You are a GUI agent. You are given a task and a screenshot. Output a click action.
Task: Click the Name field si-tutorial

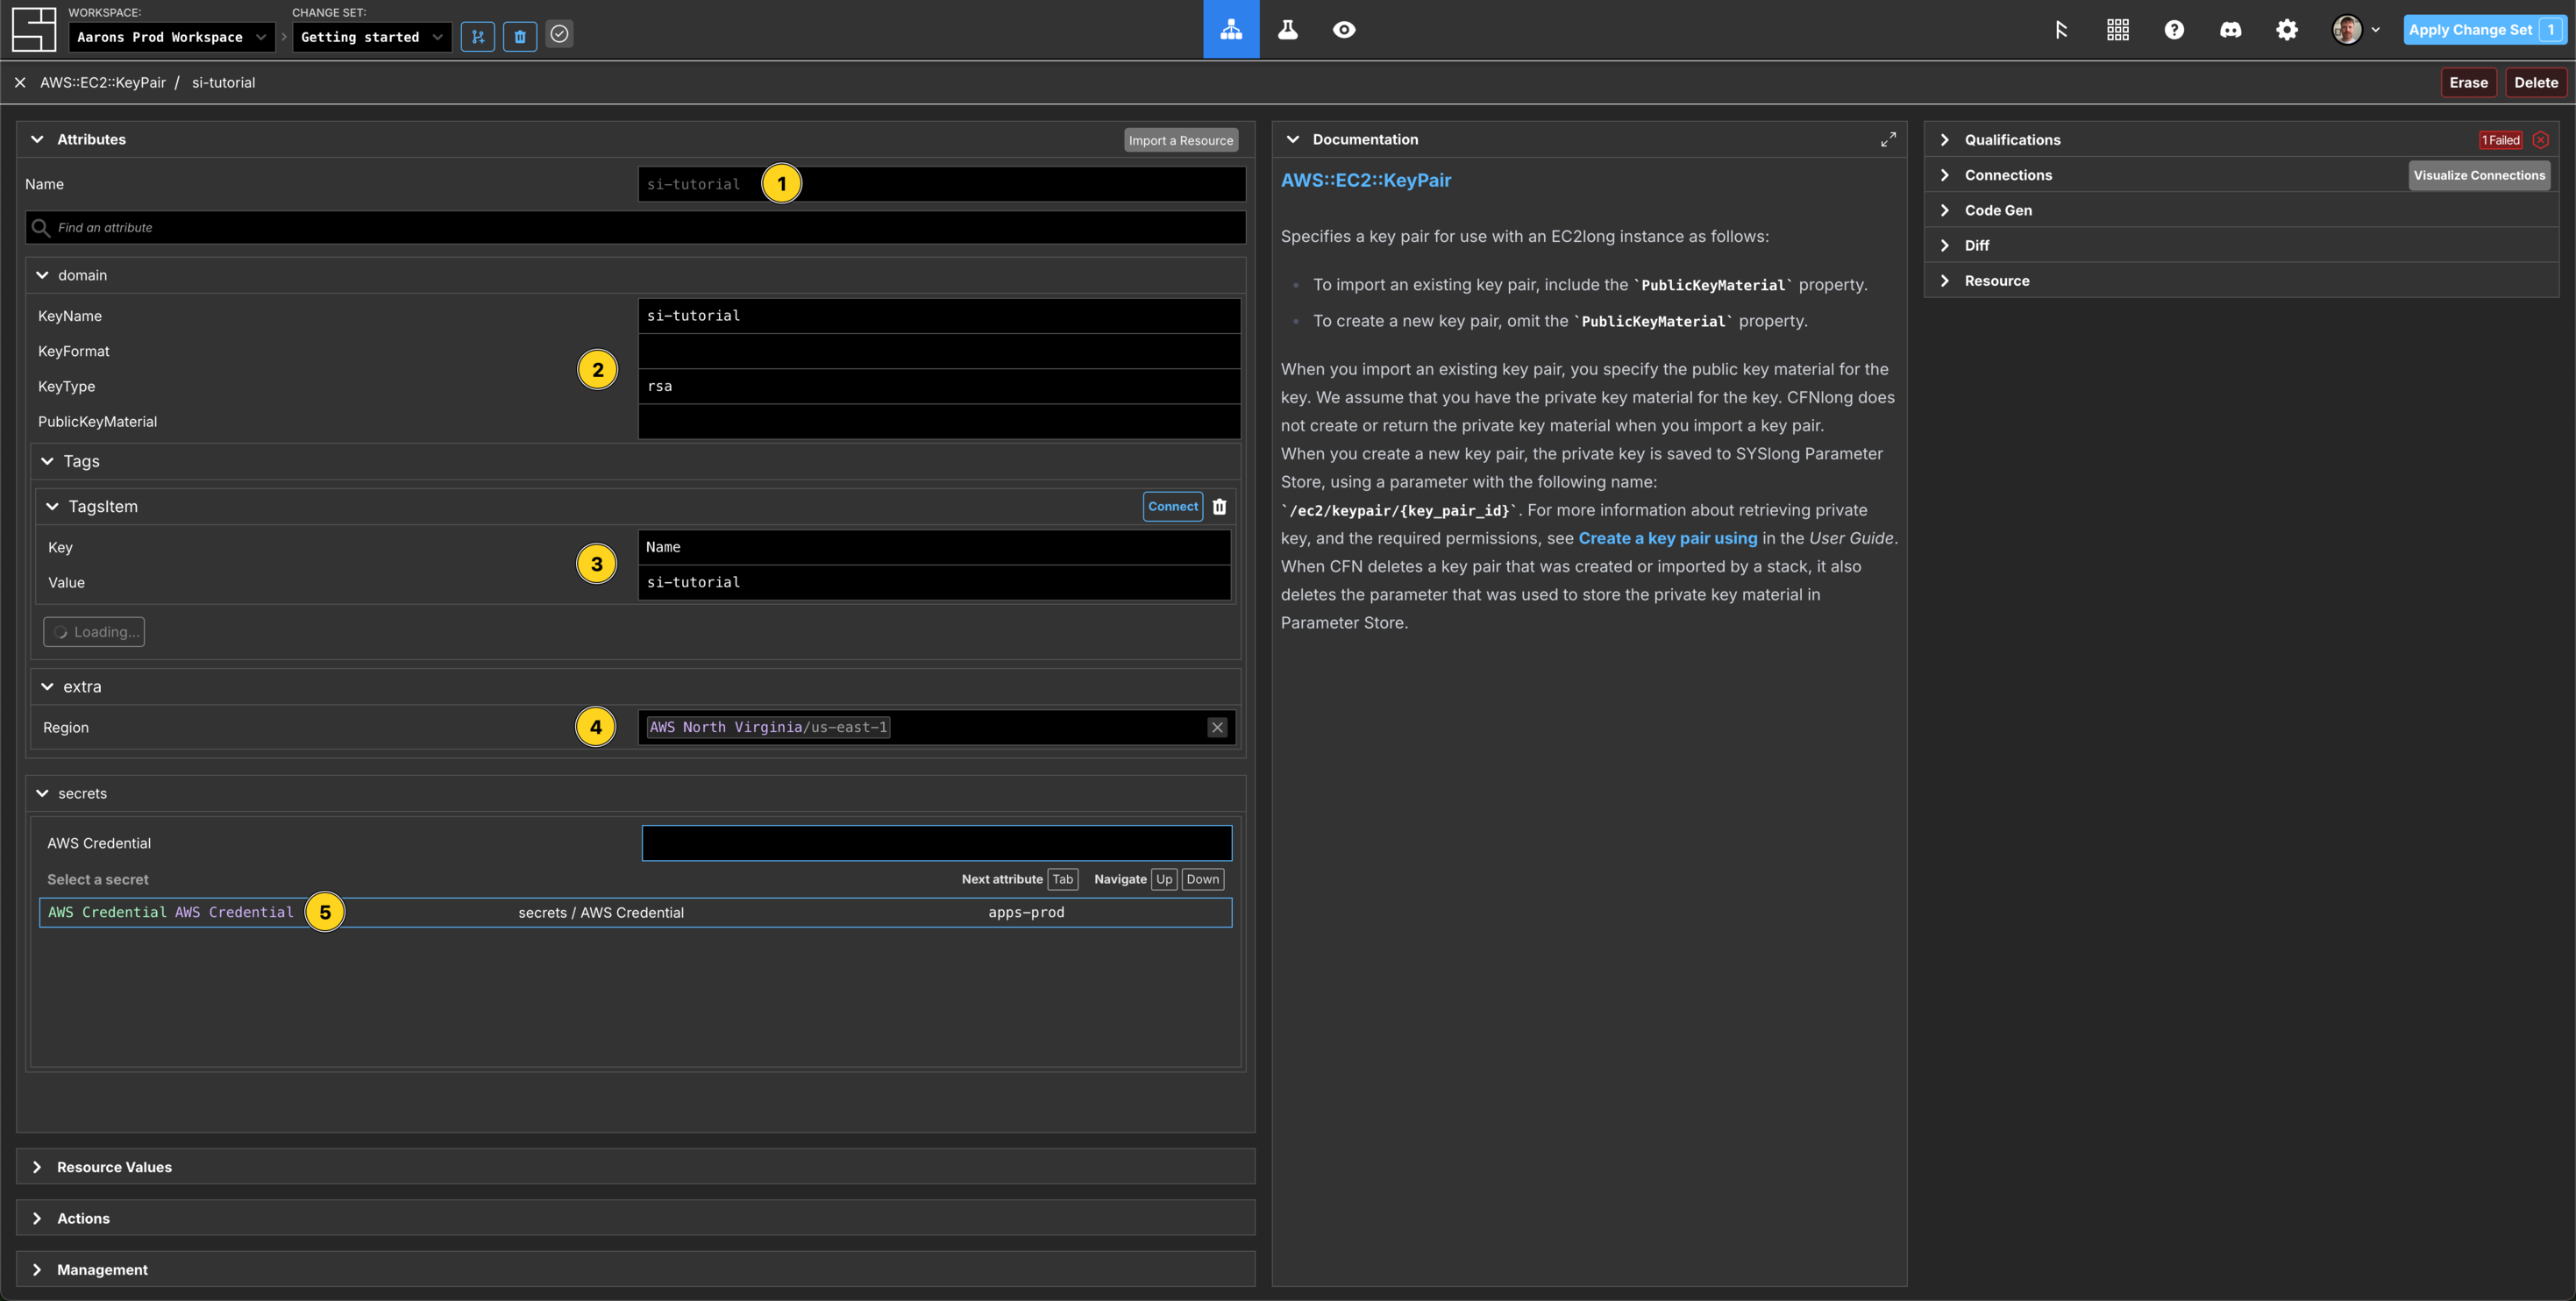[x=942, y=184]
